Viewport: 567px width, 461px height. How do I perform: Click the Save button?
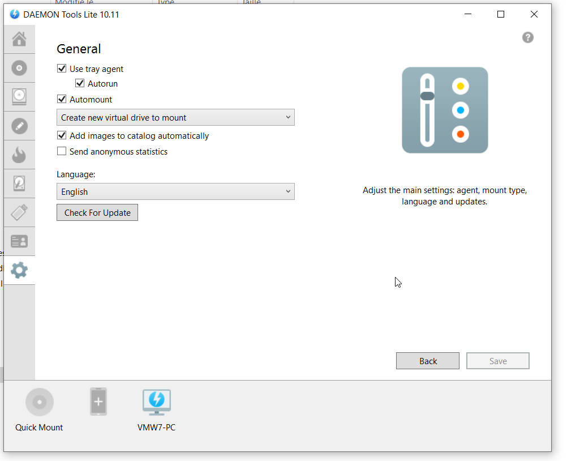tap(498, 361)
